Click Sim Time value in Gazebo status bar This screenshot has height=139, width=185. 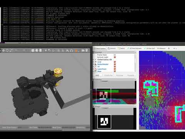(44, 127)
